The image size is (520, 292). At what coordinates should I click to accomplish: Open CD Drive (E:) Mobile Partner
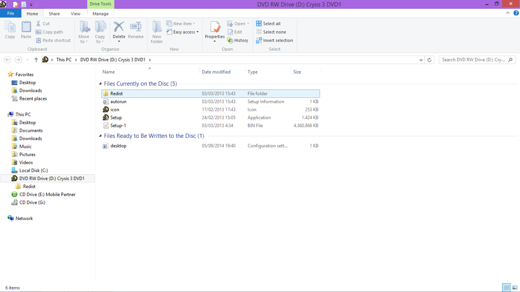(x=47, y=195)
